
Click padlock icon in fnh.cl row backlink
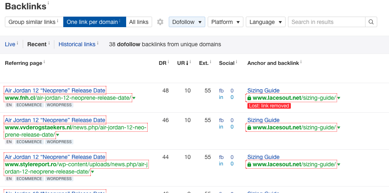tap(249, 98)
